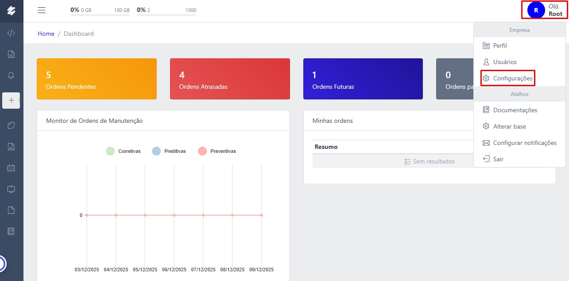This screenshot has width=569, height=281.
Task: Click the TV monitor icon in sidebar
Action: 11,189
